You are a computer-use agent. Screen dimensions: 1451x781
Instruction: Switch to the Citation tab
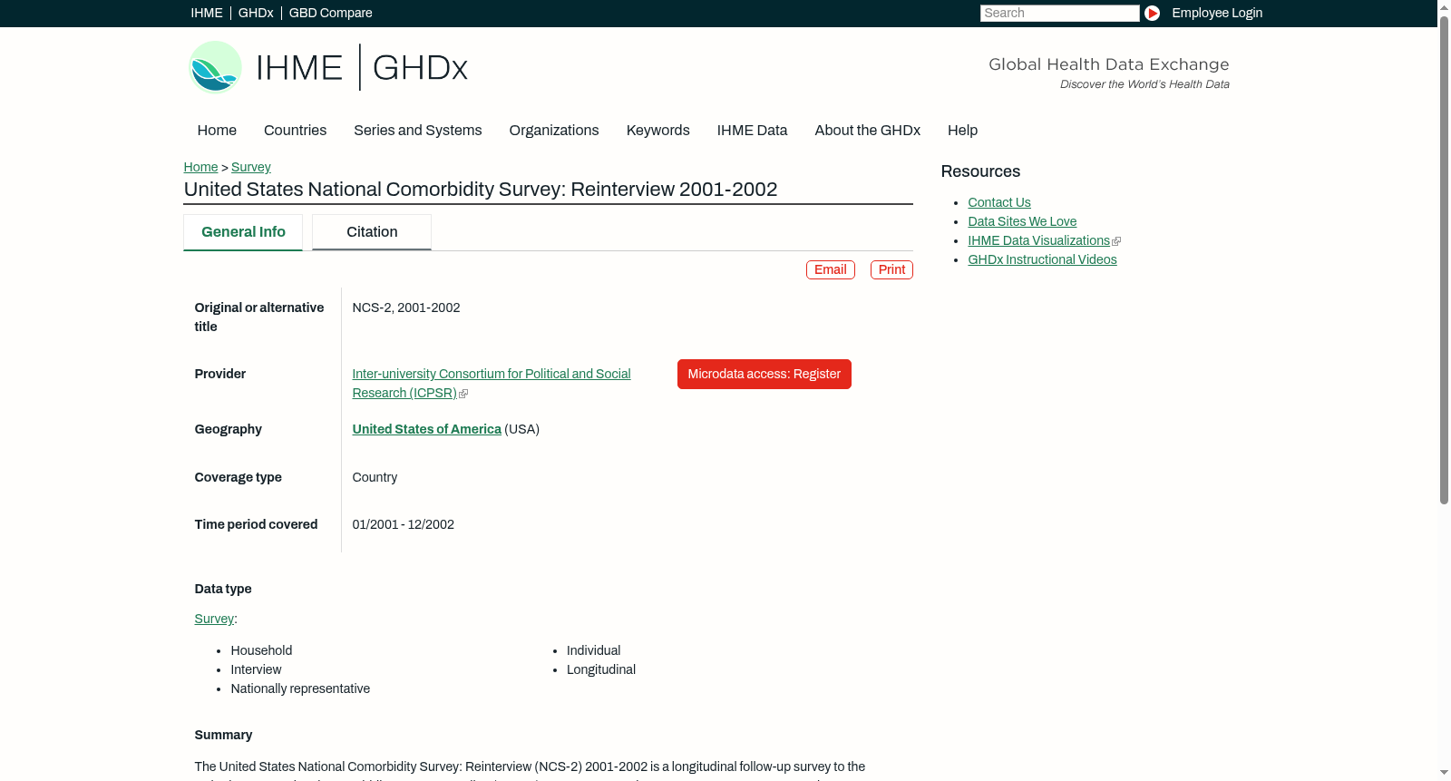pos(372,232)
